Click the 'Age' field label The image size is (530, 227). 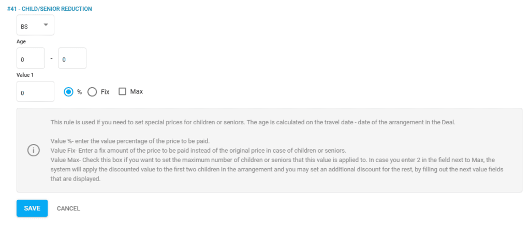click(21, 42)
